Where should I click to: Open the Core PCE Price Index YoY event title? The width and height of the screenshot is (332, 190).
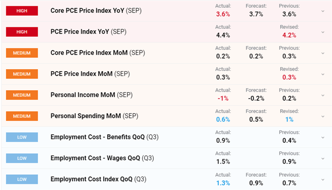coord(96,11)
